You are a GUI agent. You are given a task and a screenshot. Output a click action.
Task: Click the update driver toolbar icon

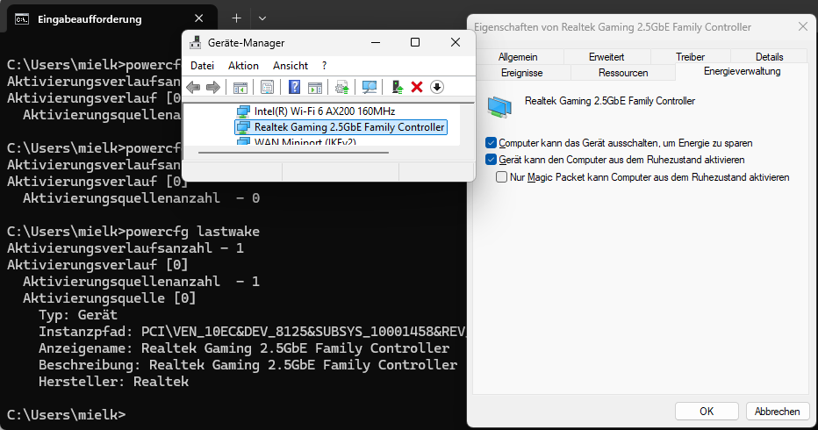(x=397, y=87)
